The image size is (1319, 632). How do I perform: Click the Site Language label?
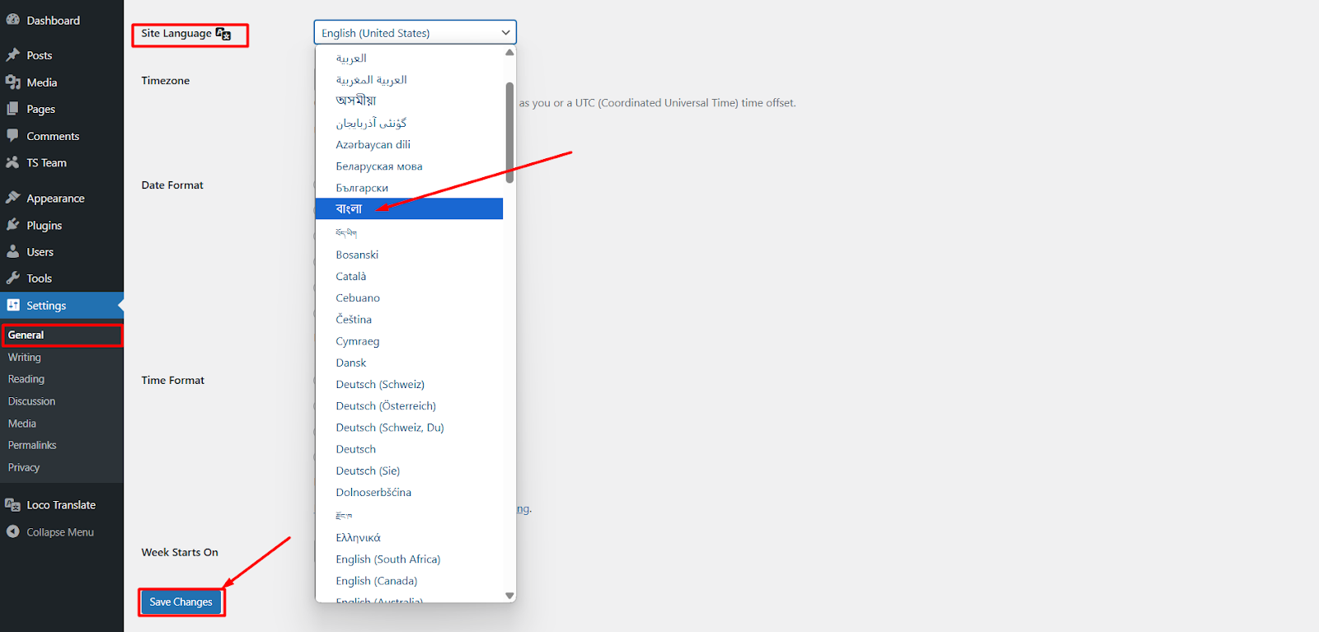(x=176, y=34)
